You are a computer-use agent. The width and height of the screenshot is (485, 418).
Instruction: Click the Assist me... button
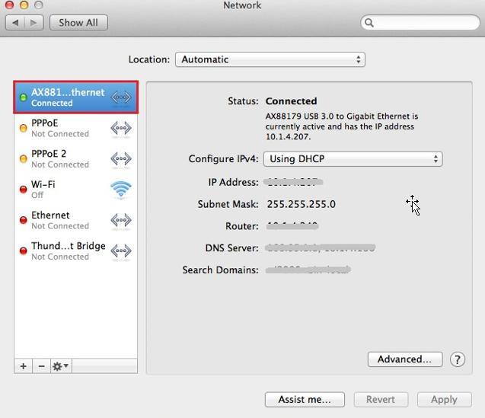point(305,400)
